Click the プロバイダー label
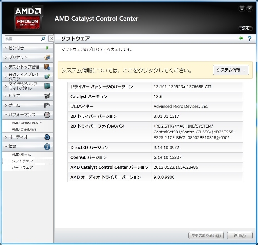The image size is (258, 245). click(x=82, y=106)
